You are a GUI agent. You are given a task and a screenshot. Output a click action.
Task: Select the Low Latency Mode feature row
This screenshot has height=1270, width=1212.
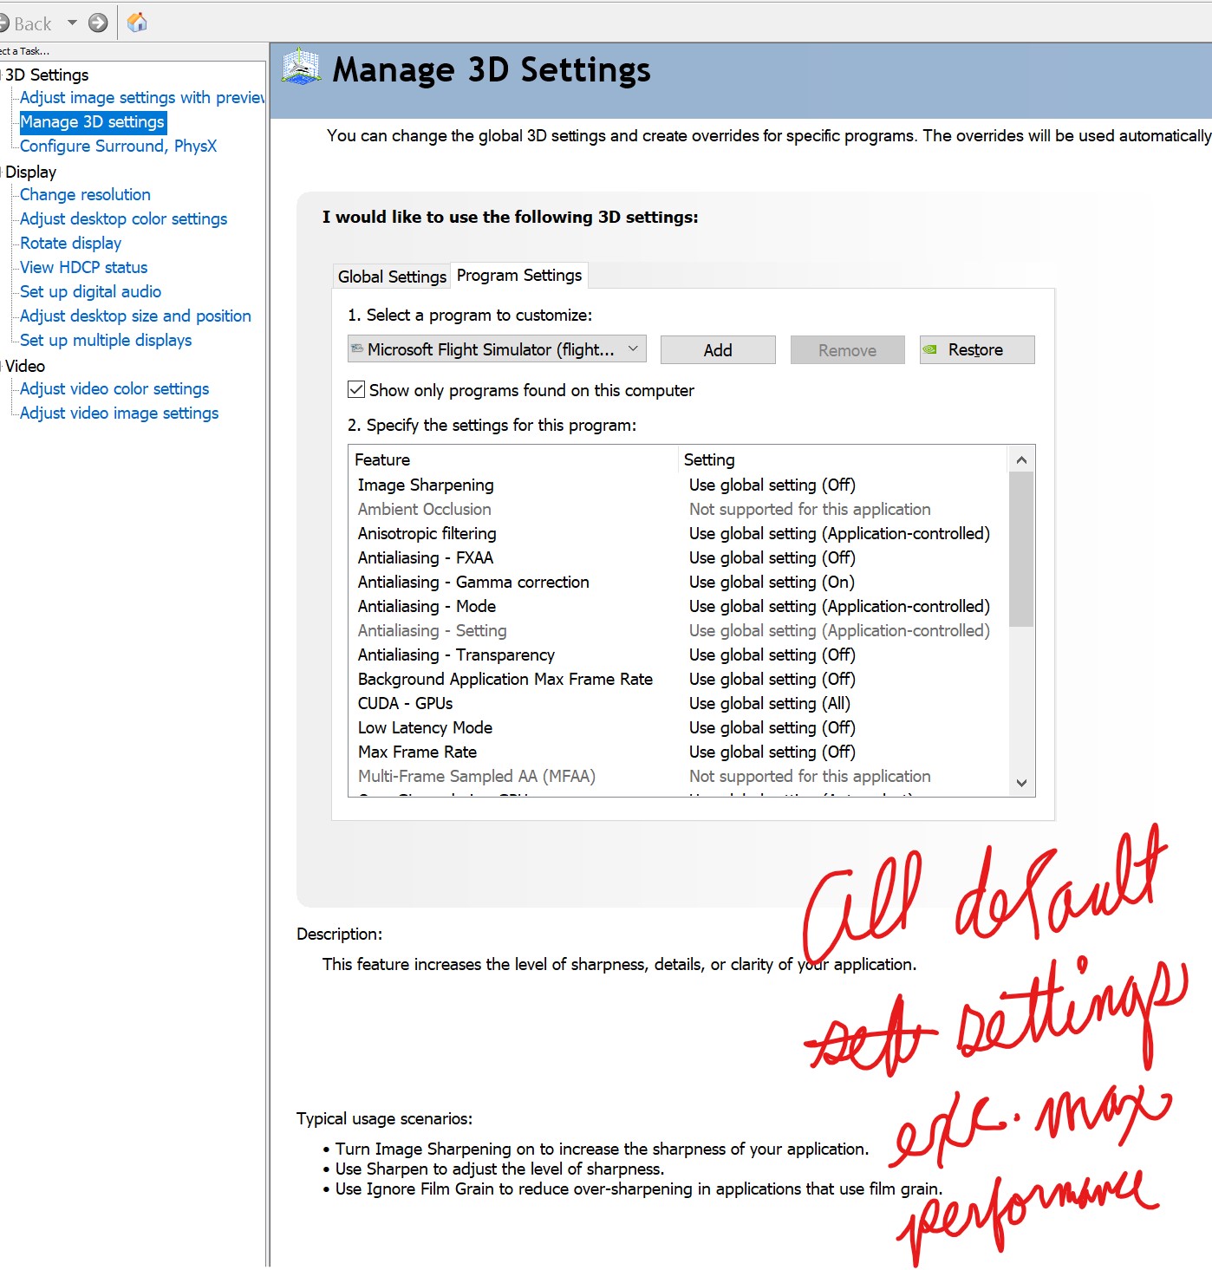(425, 728)
